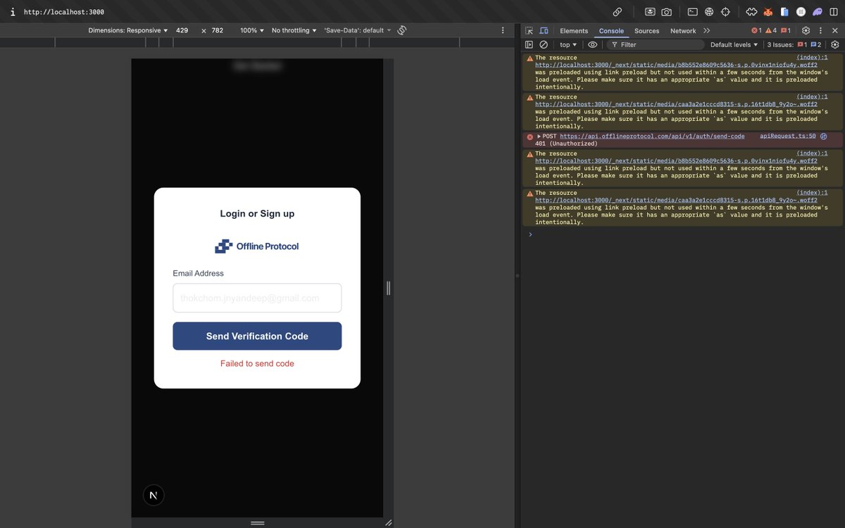Click the viewport right-edge resize handle
Viewport: 845px width, 528px height.
(x=388, y=288)
